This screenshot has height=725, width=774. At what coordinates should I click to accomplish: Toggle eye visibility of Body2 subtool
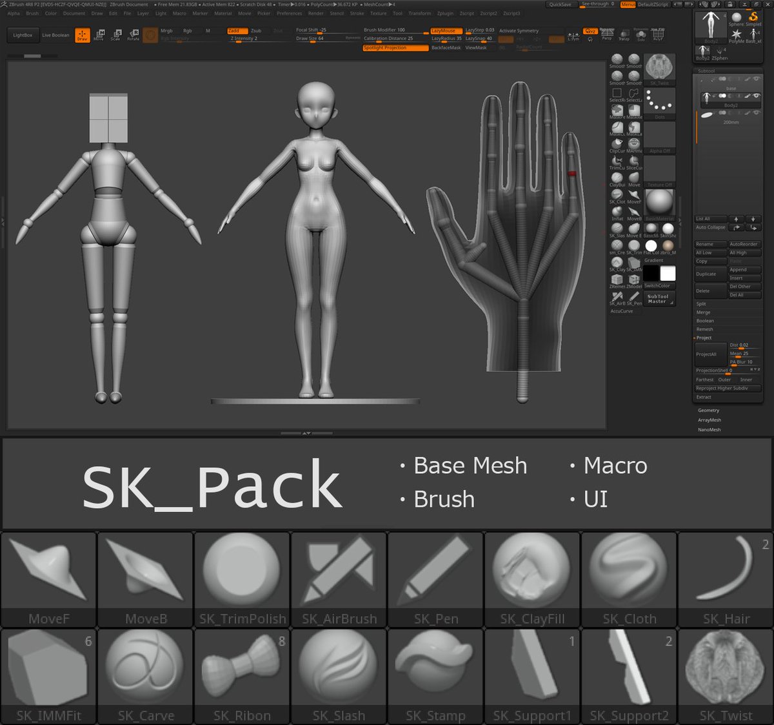click(757, 96)
